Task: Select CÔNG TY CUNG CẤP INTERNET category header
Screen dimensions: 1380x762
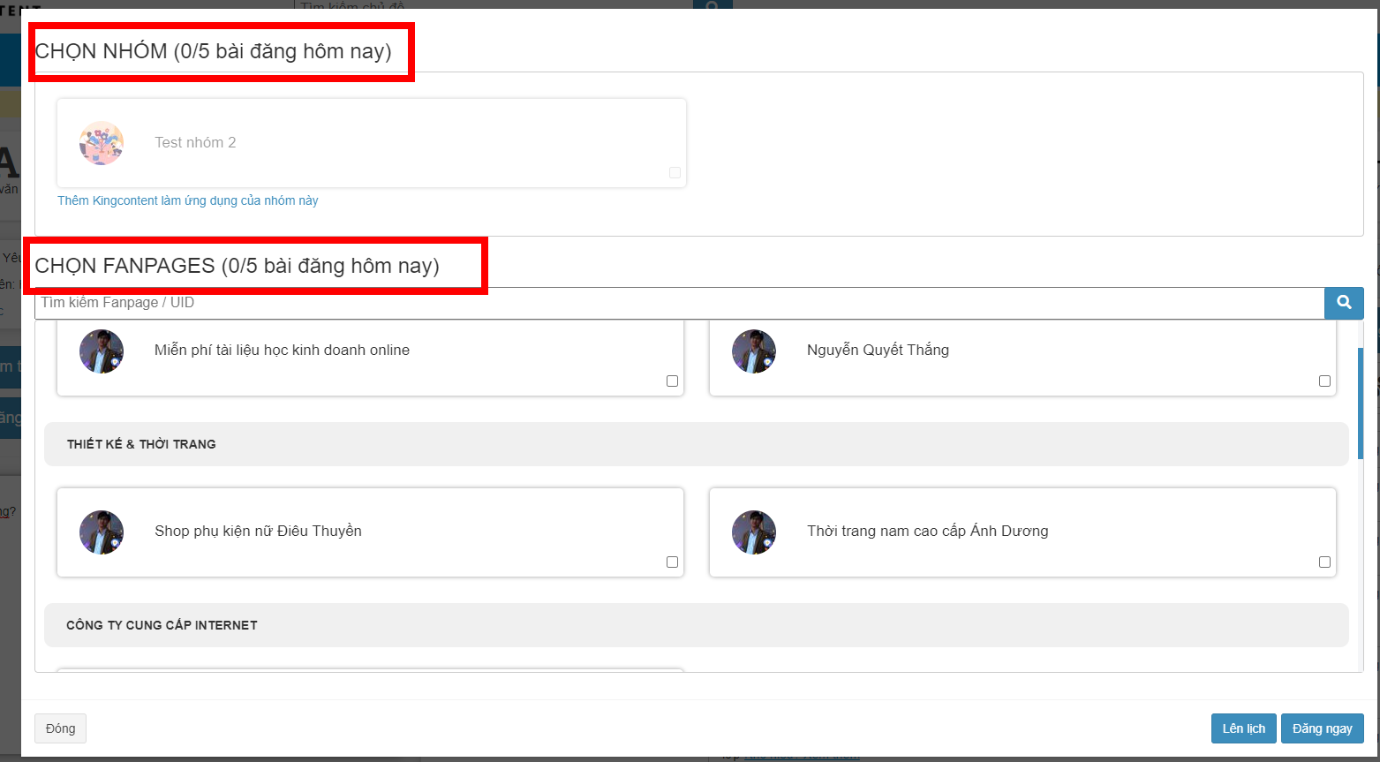Action: (x=697, y=625)
